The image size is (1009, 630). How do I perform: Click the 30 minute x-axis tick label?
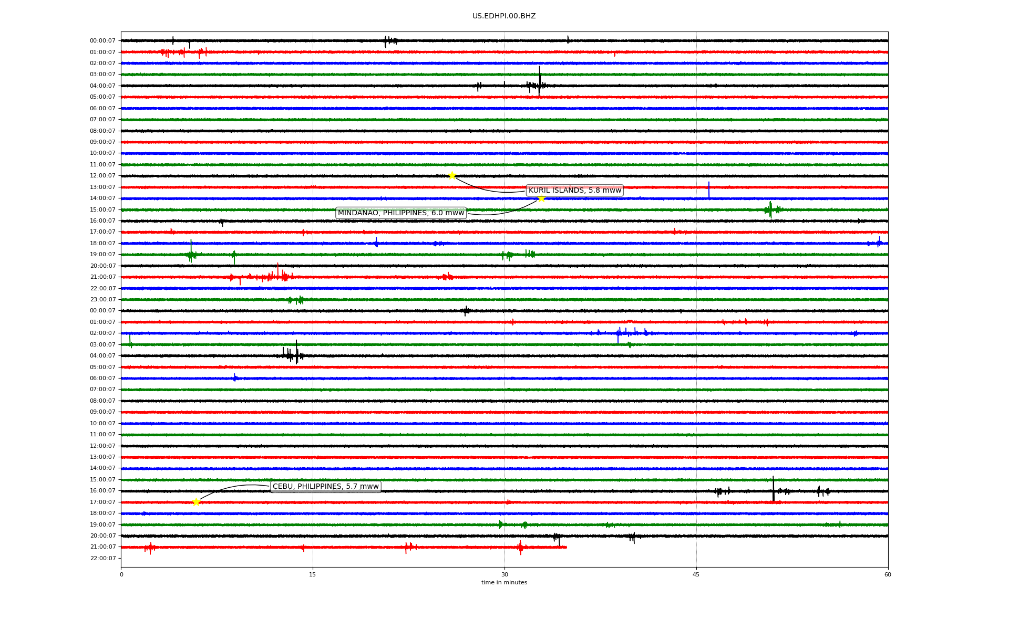point(504,574)
